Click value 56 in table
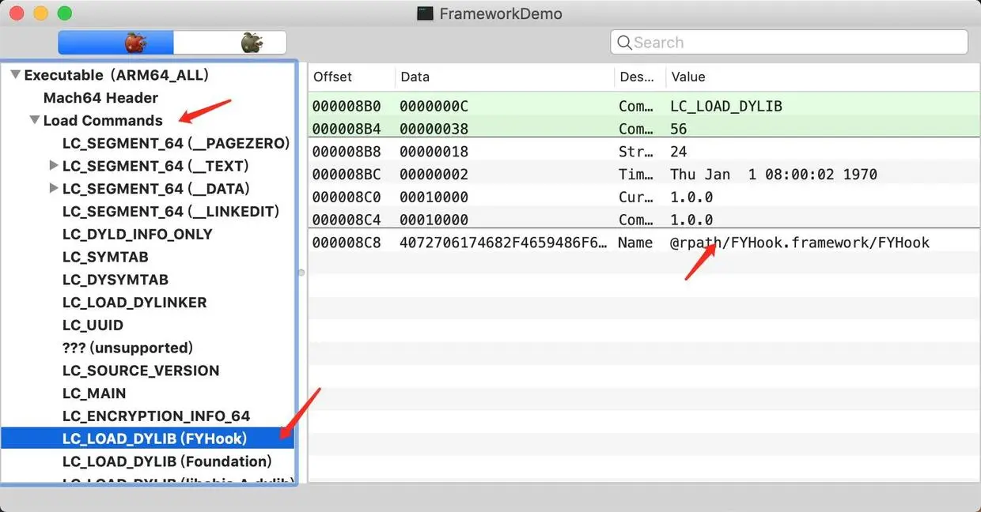981x512 pixels. click(678, 129)
